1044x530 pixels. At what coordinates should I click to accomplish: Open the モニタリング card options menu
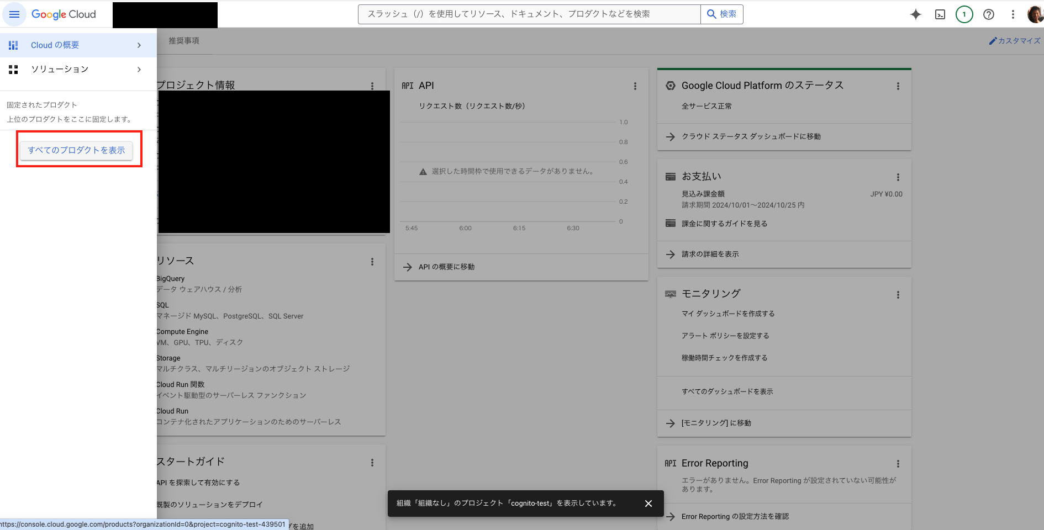point(898,295)
